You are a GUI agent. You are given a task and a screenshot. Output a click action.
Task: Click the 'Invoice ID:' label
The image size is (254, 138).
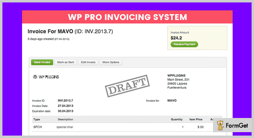[x=39, y=101]
